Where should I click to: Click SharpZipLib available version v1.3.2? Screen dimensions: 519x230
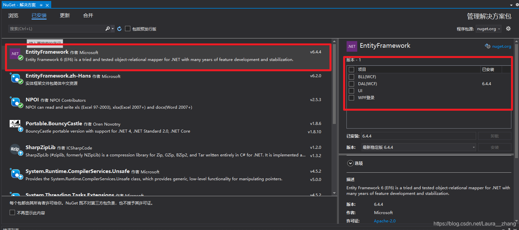316,155
